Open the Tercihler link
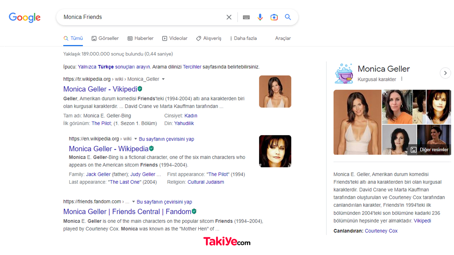The image size is (454, 255). click(x=192, y=66)
